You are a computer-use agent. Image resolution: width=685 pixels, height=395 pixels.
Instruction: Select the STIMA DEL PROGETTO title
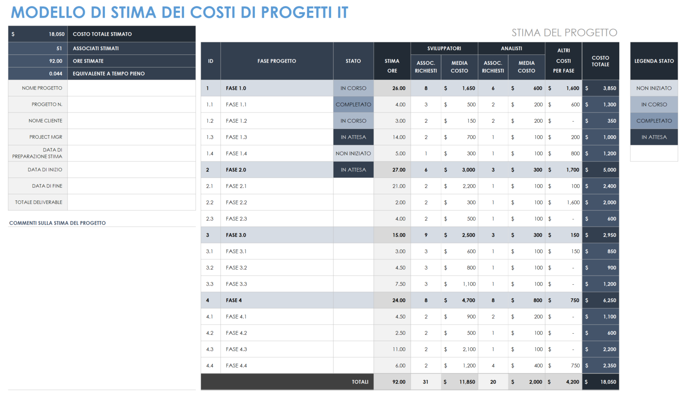pos(564,33)
